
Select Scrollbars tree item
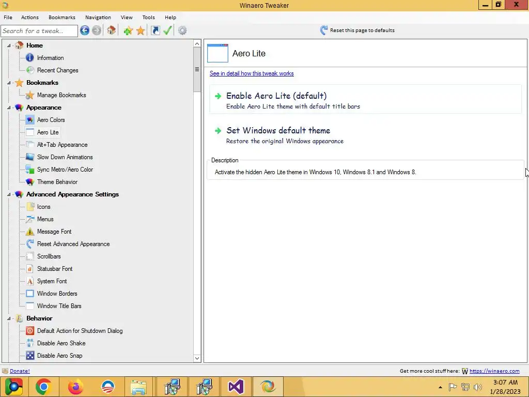pos(49,256)
